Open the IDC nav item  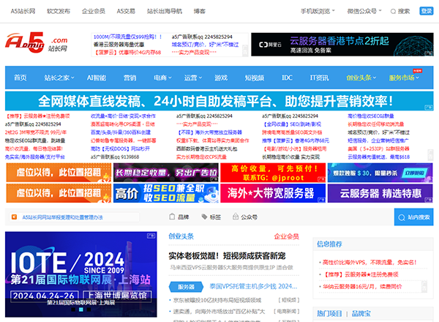(287, 78)
